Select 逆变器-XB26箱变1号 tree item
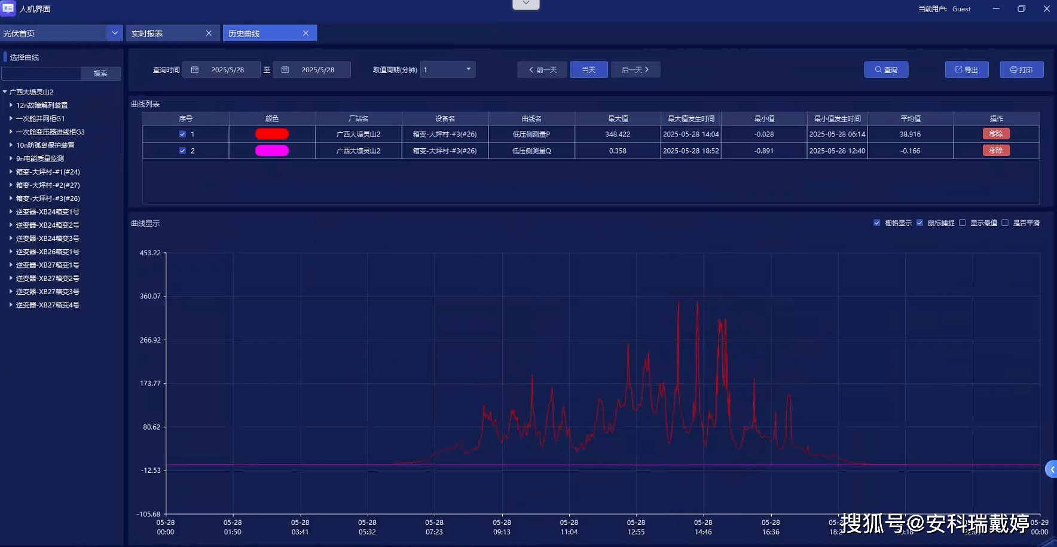1057x547 pixels. point(48,252)
